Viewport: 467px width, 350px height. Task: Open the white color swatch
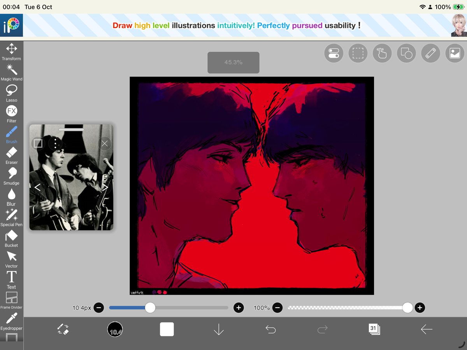click(167, 329)
